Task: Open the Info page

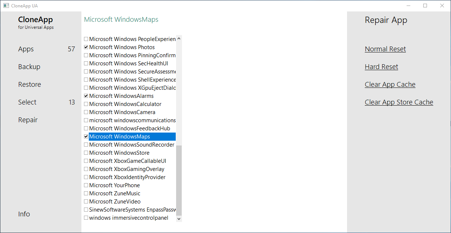Action: [x=24, y=214]
